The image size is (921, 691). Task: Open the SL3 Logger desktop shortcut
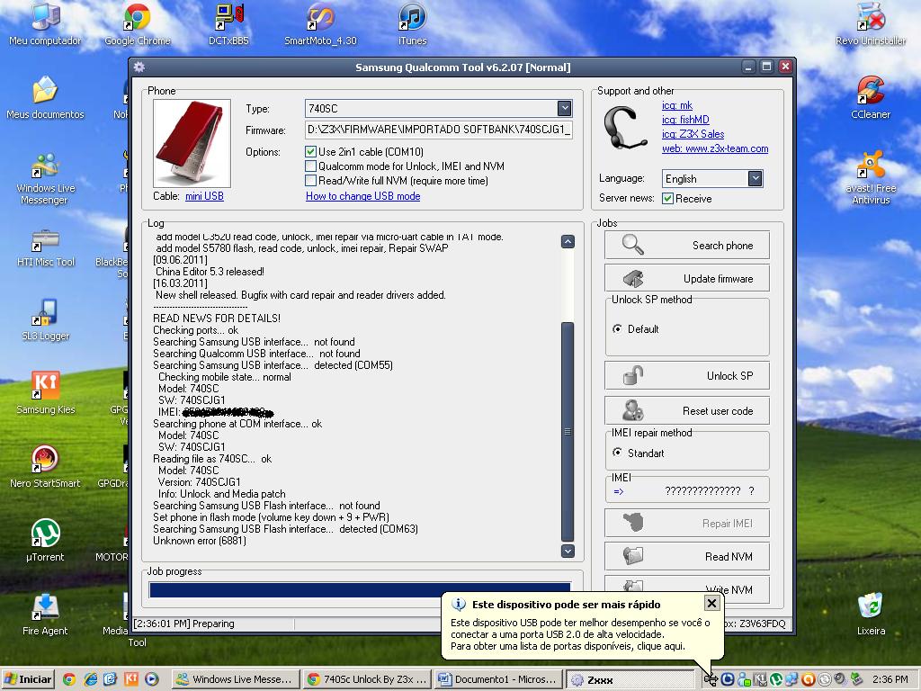point(45,320)
